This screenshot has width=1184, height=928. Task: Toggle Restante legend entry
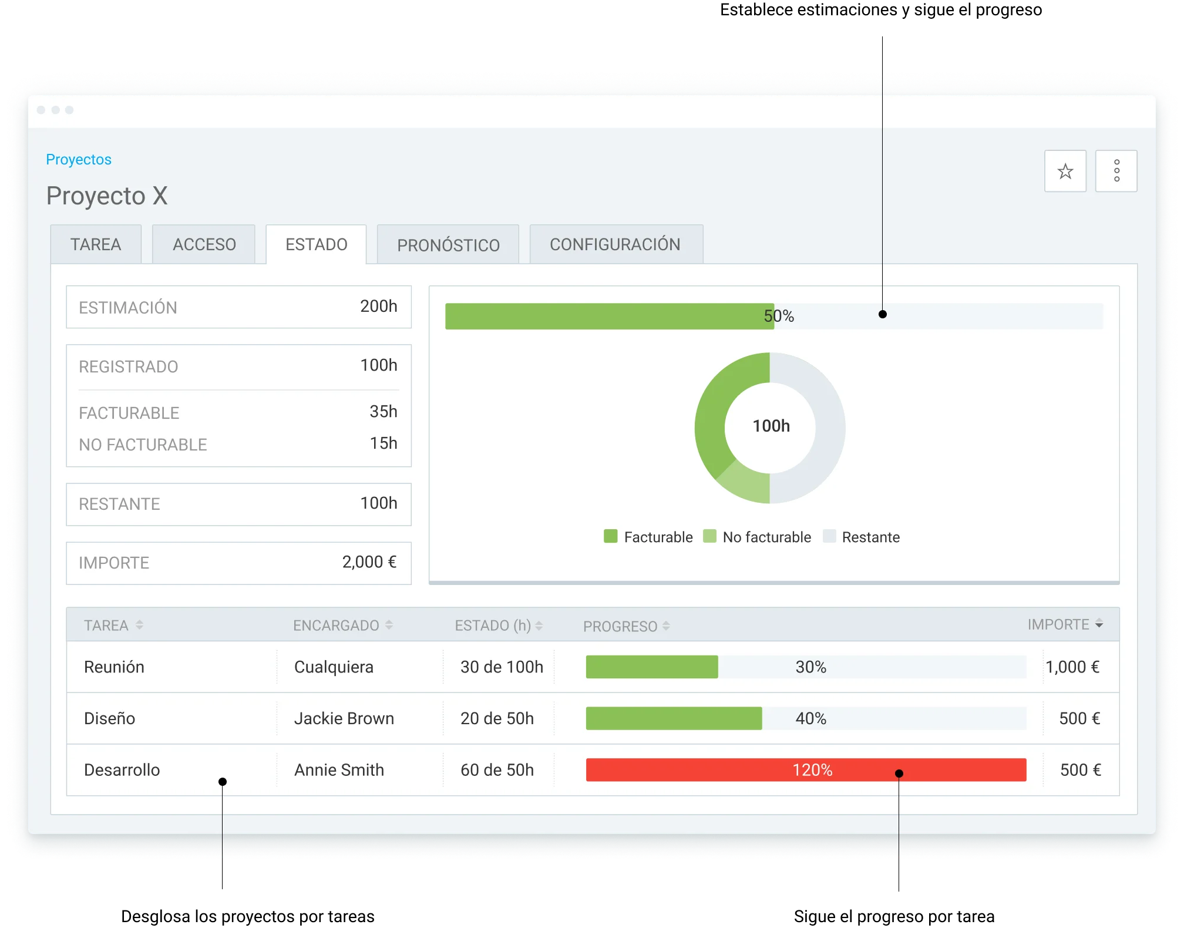[x=862, y=537]
